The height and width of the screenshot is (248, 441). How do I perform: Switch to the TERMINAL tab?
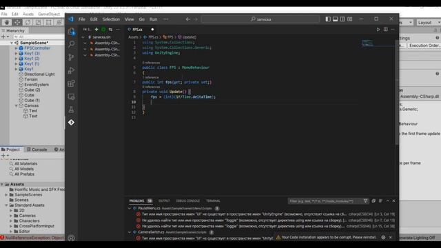(213, 200)
